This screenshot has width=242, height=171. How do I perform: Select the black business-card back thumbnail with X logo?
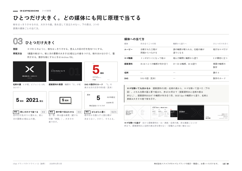pyautogui.click(x=30, y=72)
